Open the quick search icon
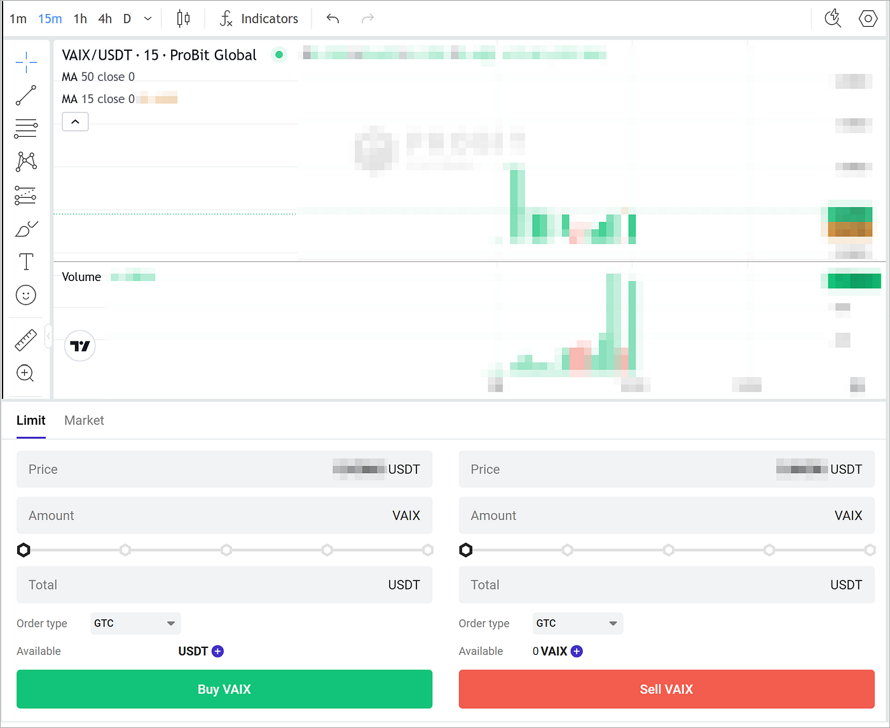The width and height of the screenshot is (890, 728). pyautogui.click(x=833, y=18)
